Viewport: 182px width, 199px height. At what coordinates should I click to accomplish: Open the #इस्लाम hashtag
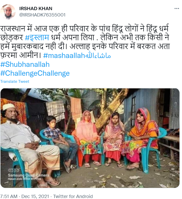point(37,37)
